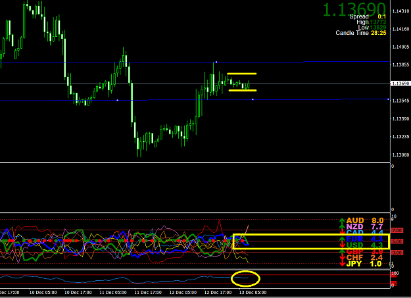Click the 10 Dec 05:00 time label
The height and width of the screenshot is (298, 411).
43,293
